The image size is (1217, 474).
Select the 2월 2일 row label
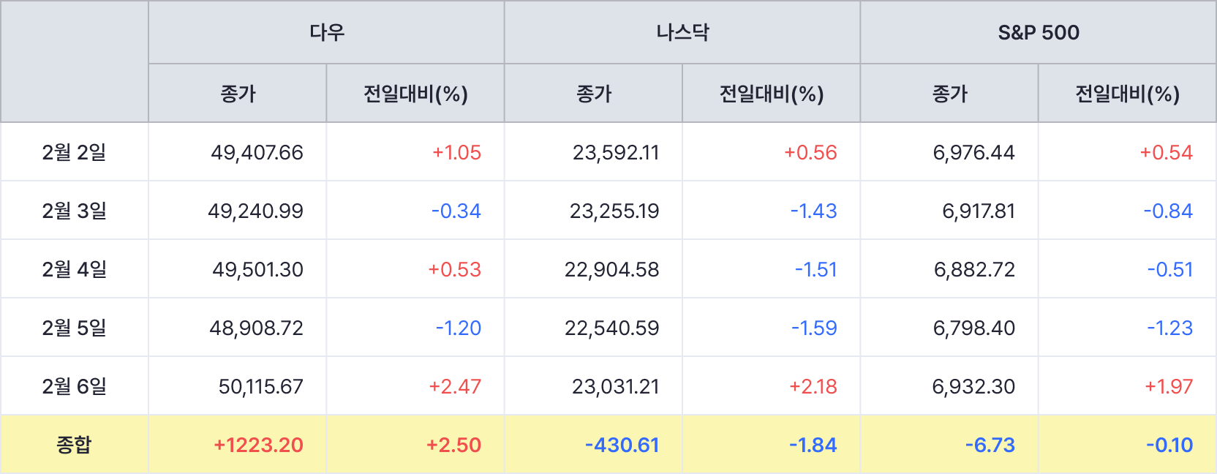(x=74, y=152)
